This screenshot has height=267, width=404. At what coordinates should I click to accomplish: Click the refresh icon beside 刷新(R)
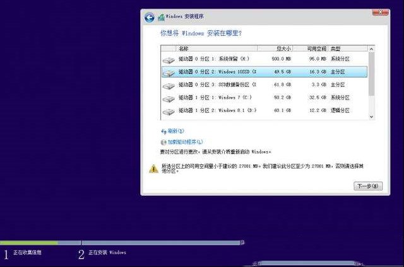tap(164, 132)
